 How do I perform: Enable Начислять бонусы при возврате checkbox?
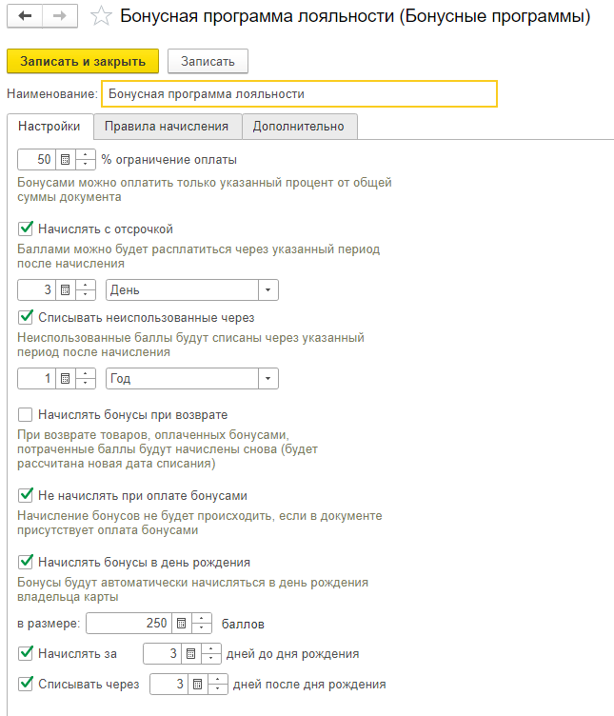pyautogui.click(x=25, y=414)
